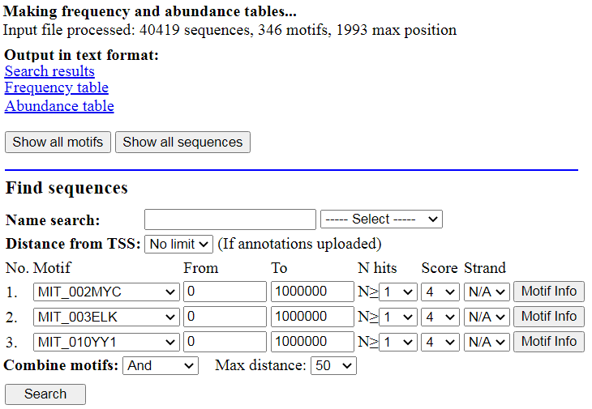Screen dimensions: 592x409
Task: Open the MIT_010YY1 motif dropdown
Action: click(106, 343)
